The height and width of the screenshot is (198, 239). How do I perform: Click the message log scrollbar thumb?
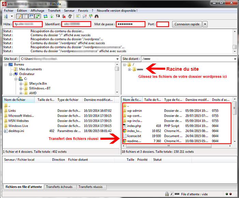(x=235, y=47)
